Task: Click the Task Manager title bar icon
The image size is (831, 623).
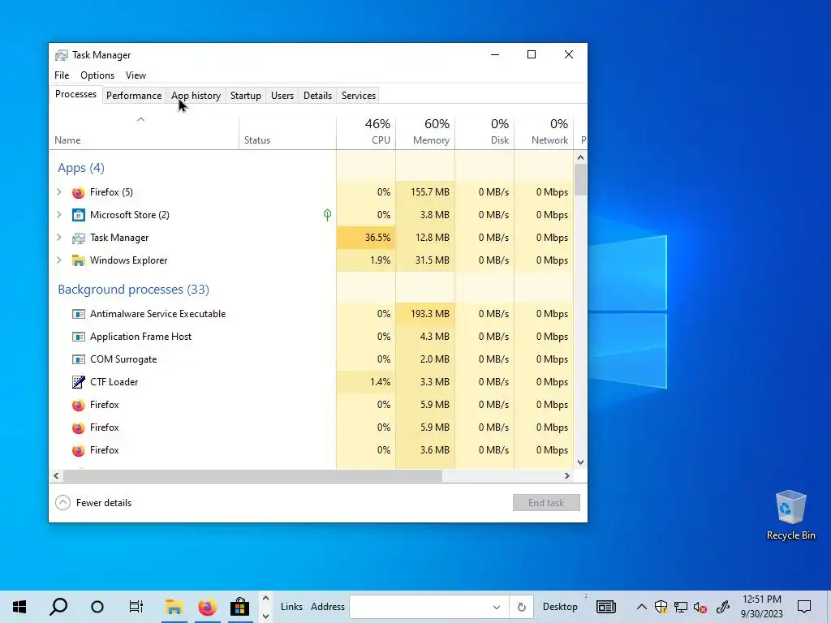Action: [x=62, y=55]
